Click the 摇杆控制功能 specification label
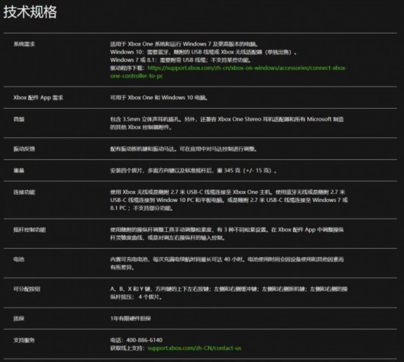404x362 pixels. (29, 230)
